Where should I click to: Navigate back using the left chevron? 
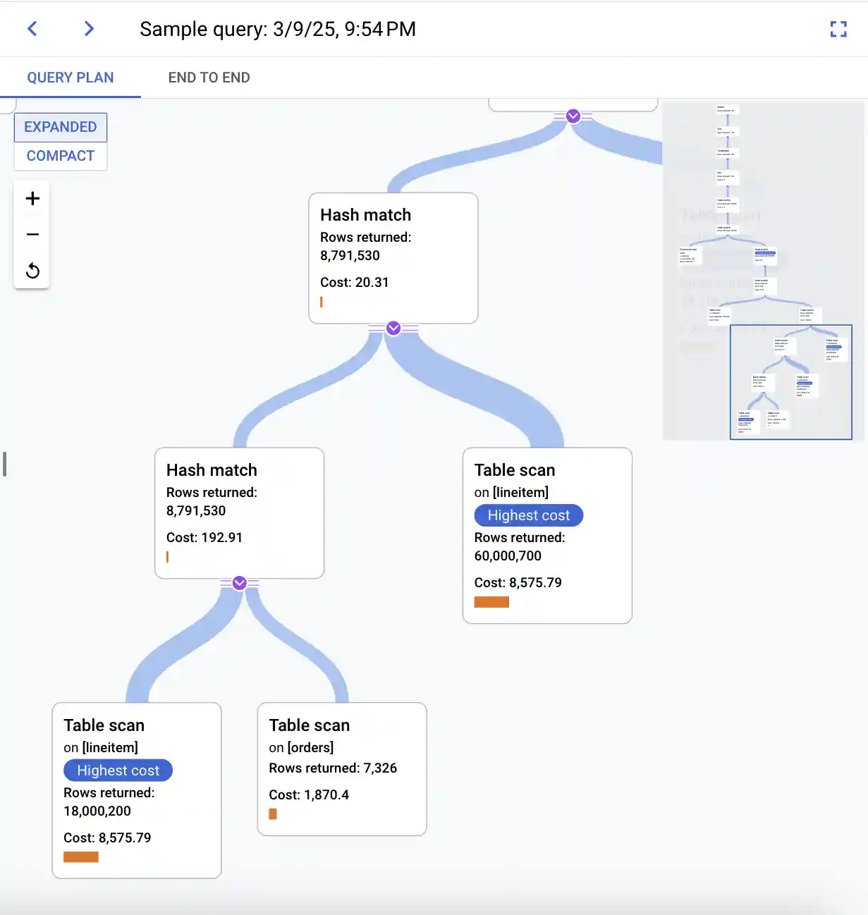coord(32,28)
